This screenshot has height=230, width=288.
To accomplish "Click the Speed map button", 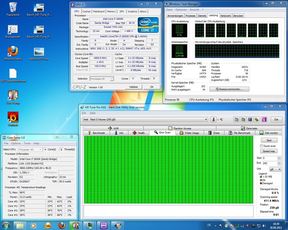I will [269, 151].
